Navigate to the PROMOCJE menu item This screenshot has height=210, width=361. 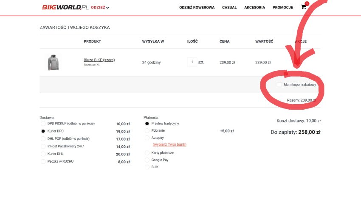click(282, 8)
